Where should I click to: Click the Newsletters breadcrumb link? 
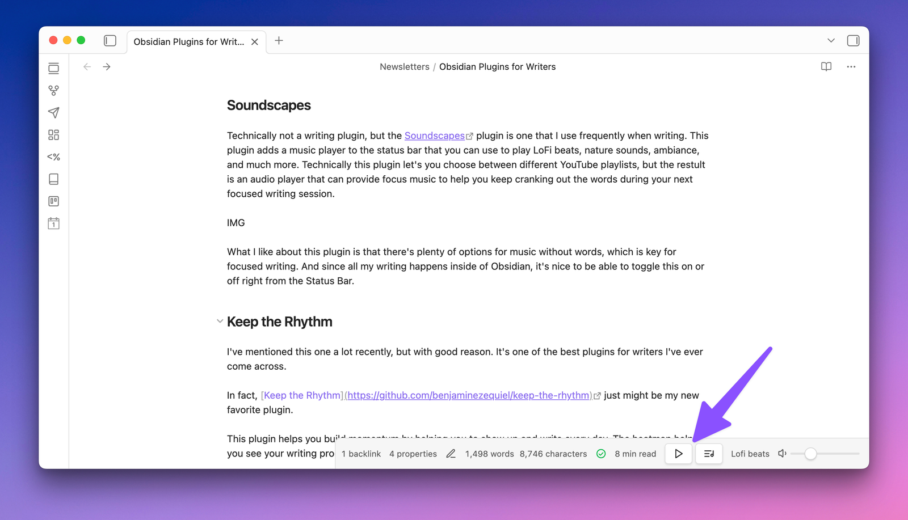coord(404,66)
